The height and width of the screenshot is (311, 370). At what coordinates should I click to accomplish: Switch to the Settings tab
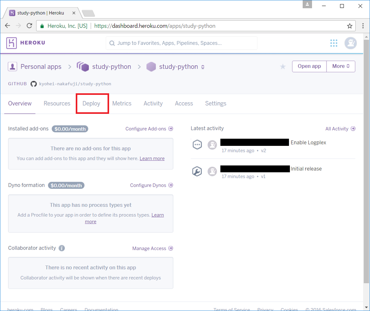click(215, 104)
